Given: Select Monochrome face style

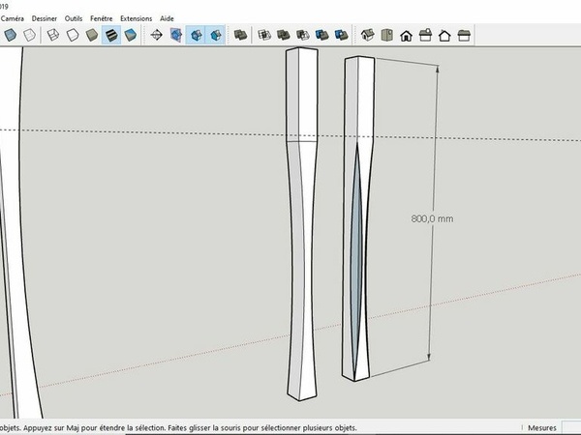Looking at the screenshot, I should 130,35.
